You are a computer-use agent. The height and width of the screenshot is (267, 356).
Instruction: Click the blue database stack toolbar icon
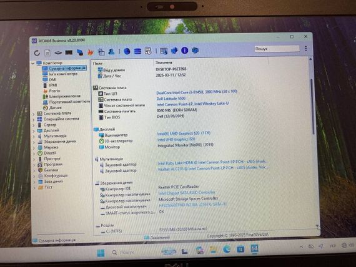pyautogui.click(x=137, y=51)
